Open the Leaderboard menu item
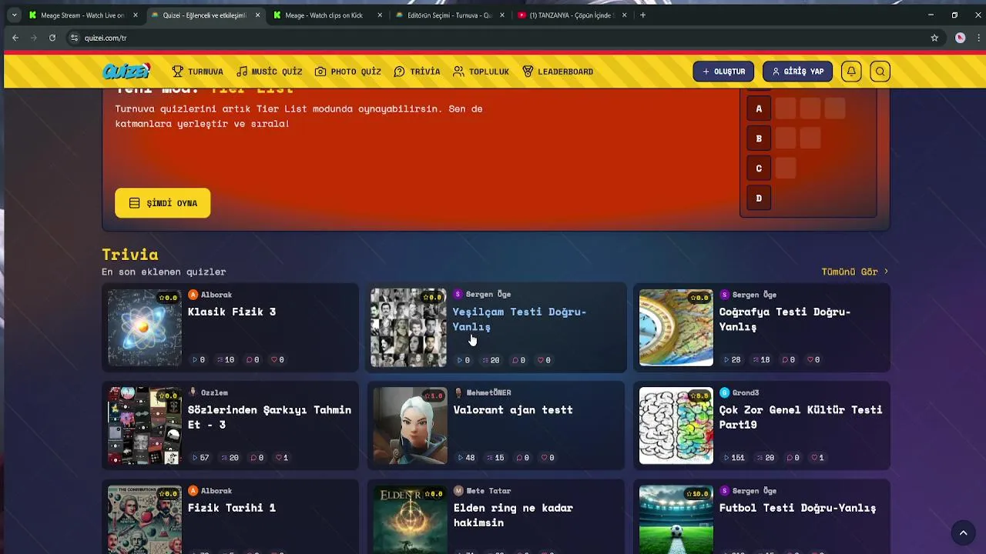 [x=558, y=72]
